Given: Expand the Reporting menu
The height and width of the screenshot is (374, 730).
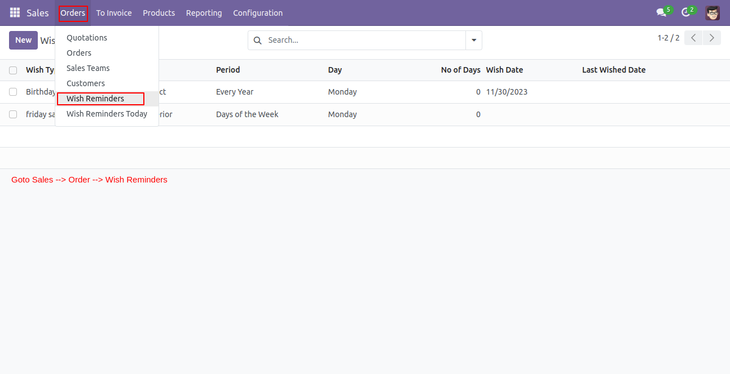Looking at the screenshot, I should 204,12.
